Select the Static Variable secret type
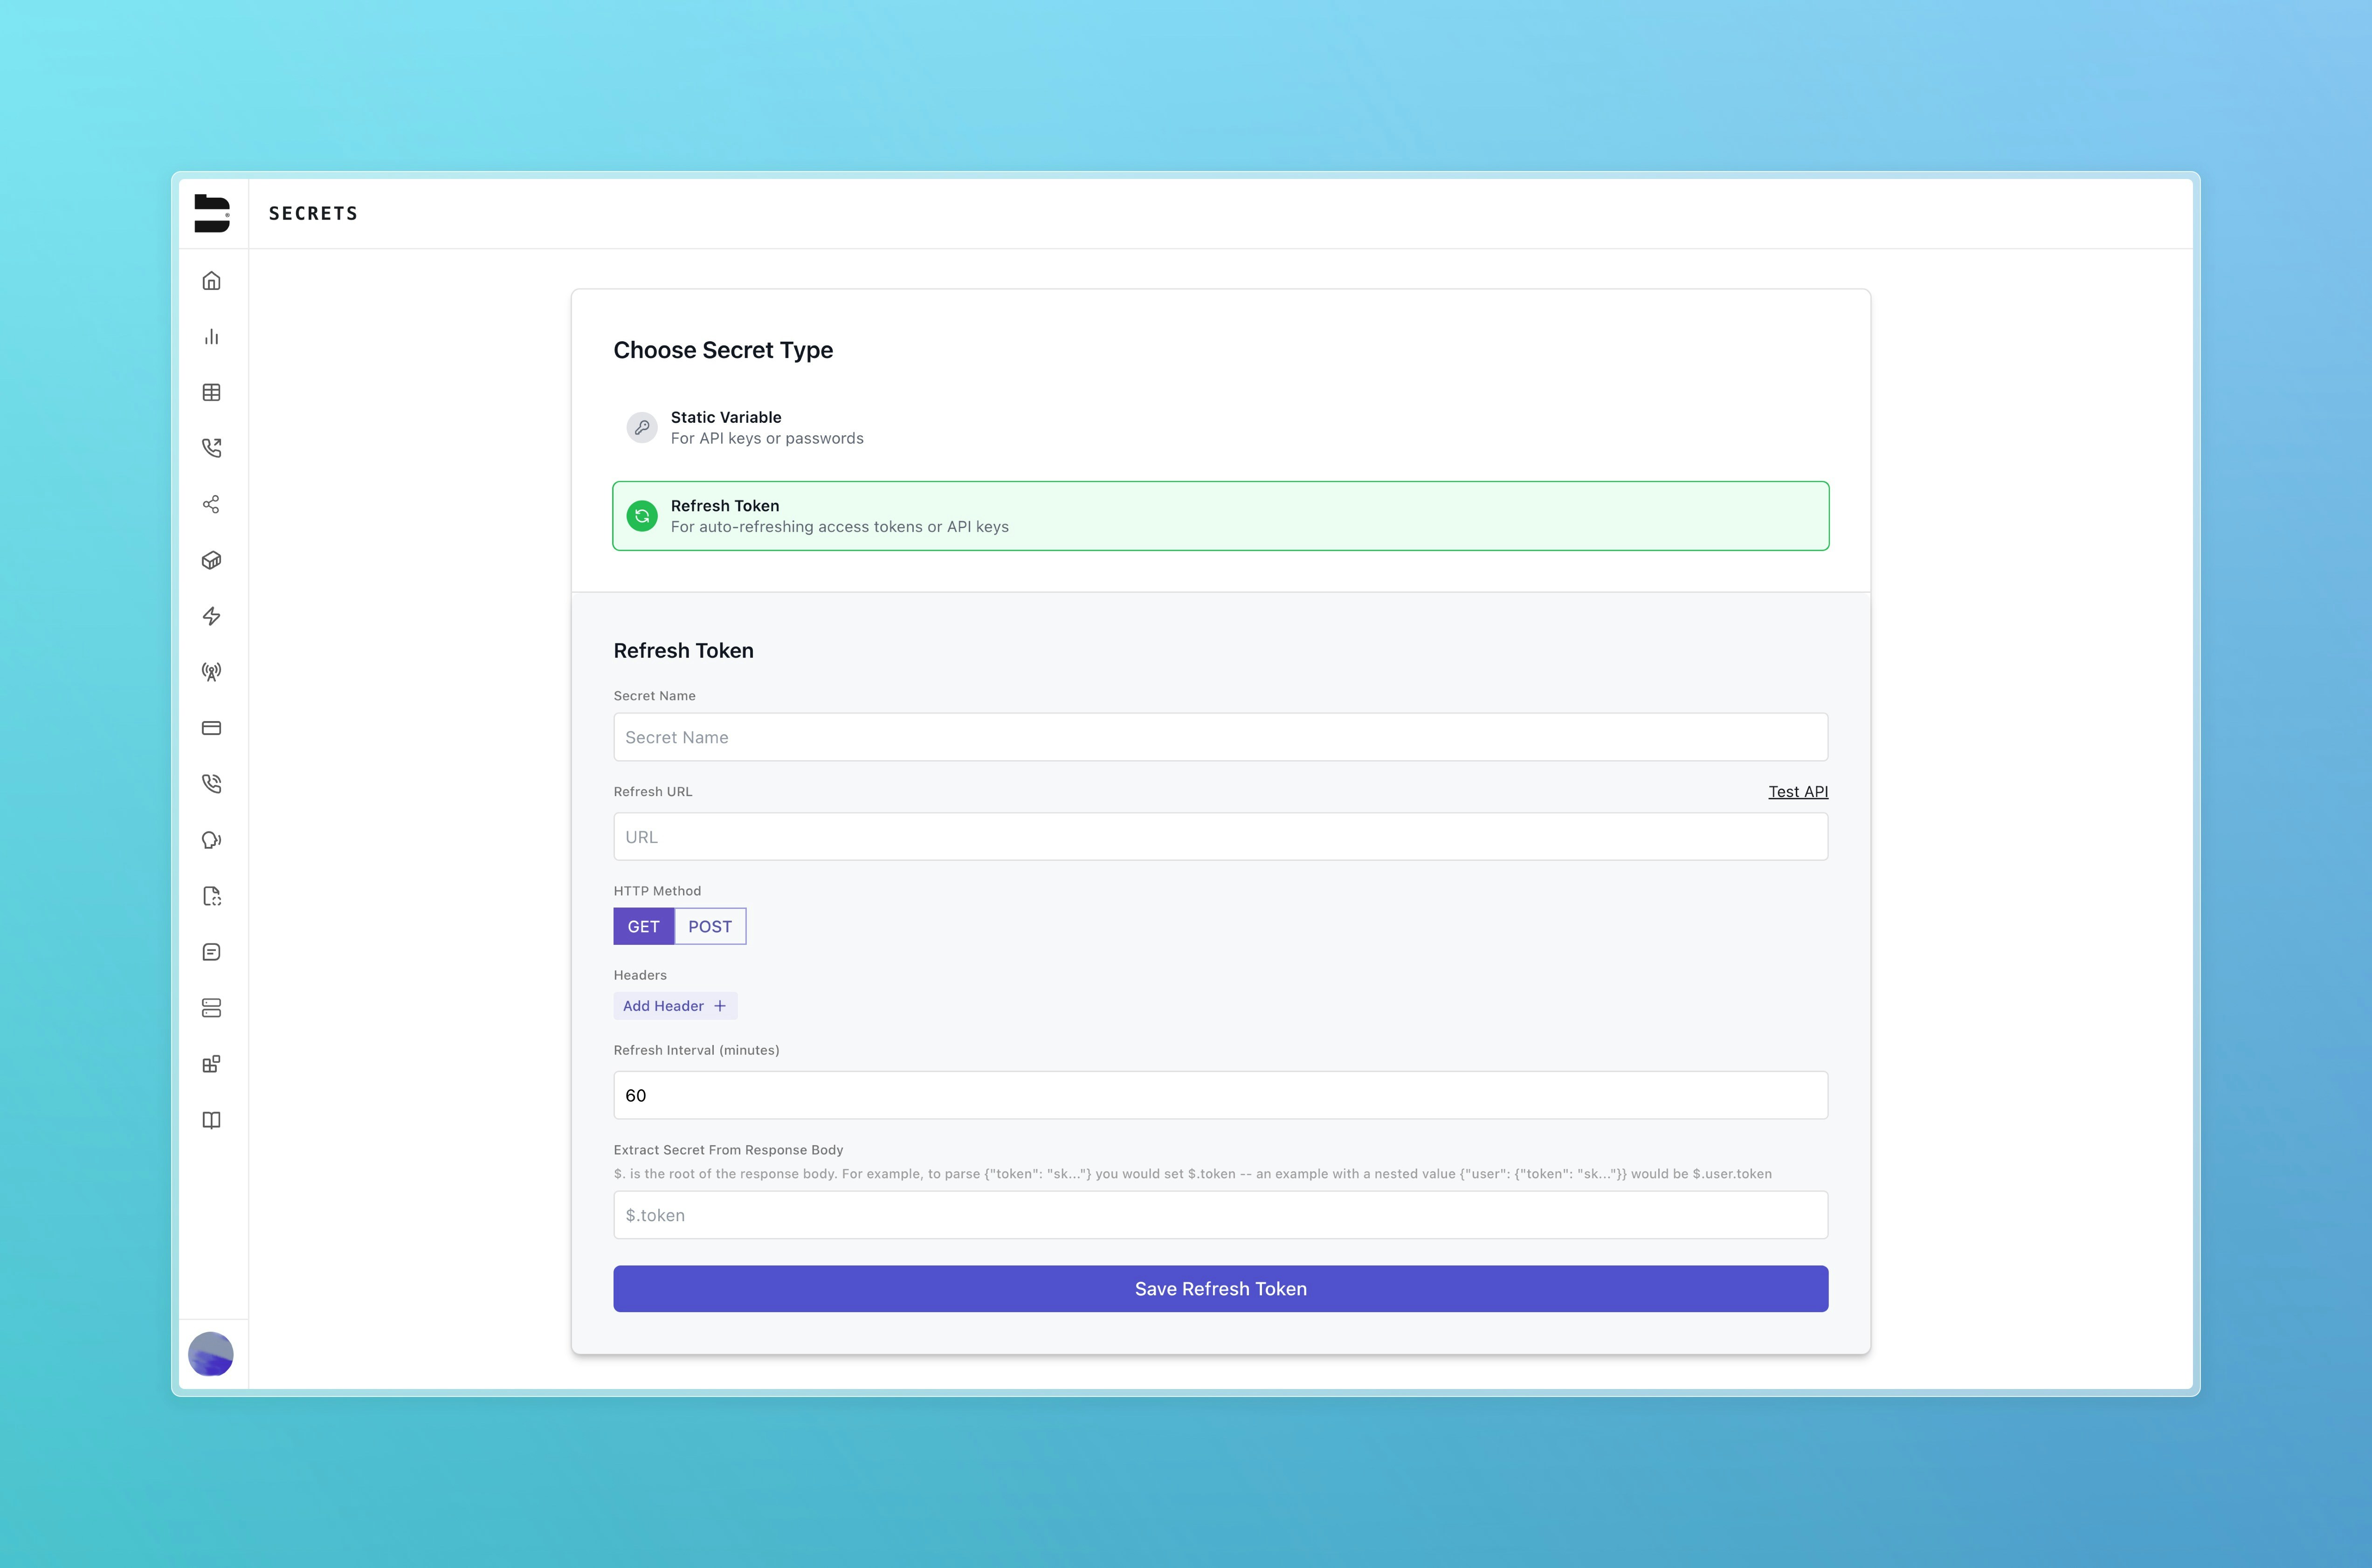The image size is (2372, 1568). click(766, 428)
